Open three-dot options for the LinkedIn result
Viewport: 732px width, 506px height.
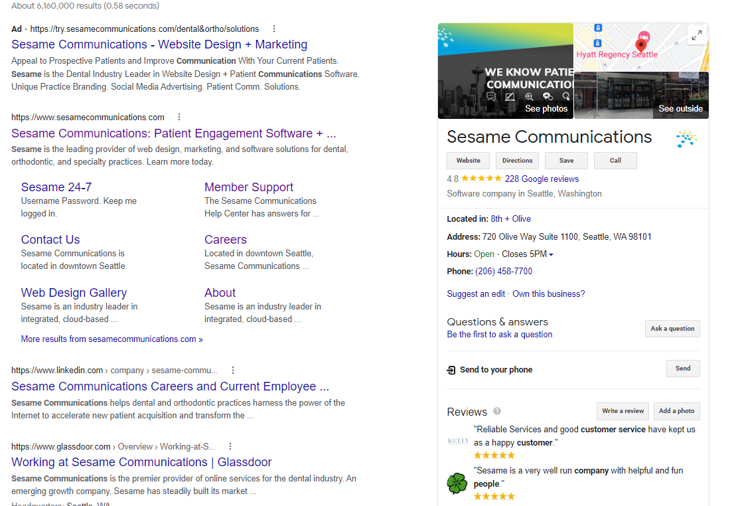point(233,371)
